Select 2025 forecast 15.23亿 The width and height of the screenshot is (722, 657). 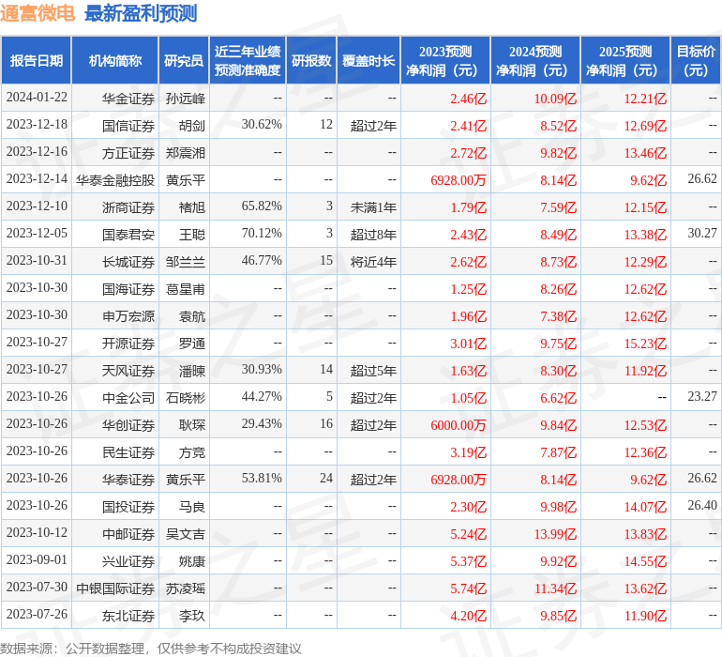point(645,344)
